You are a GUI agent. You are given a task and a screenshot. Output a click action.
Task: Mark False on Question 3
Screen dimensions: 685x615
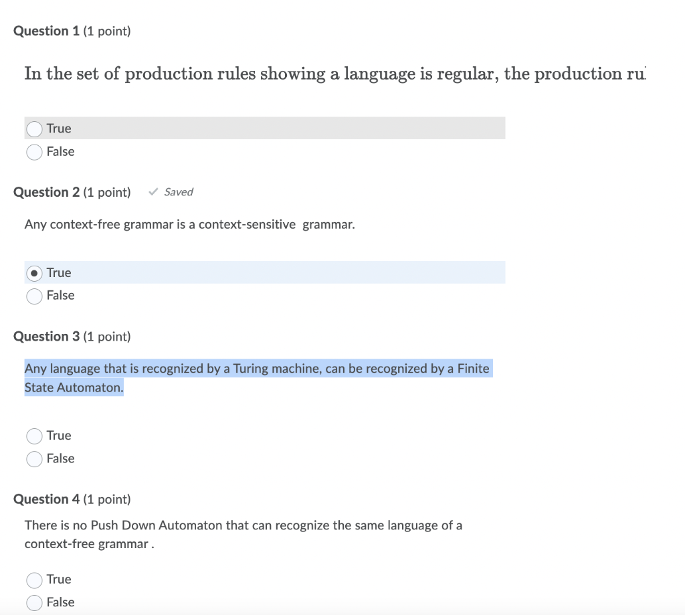[34, 459]
